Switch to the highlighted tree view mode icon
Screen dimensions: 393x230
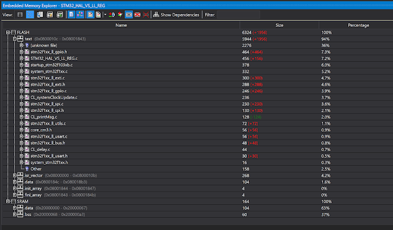[30, 15]
